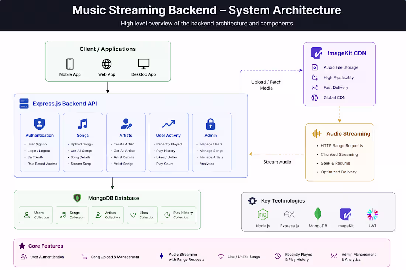
Task: Click "Seek & Resume" bullet
Action: click(335, 163)
